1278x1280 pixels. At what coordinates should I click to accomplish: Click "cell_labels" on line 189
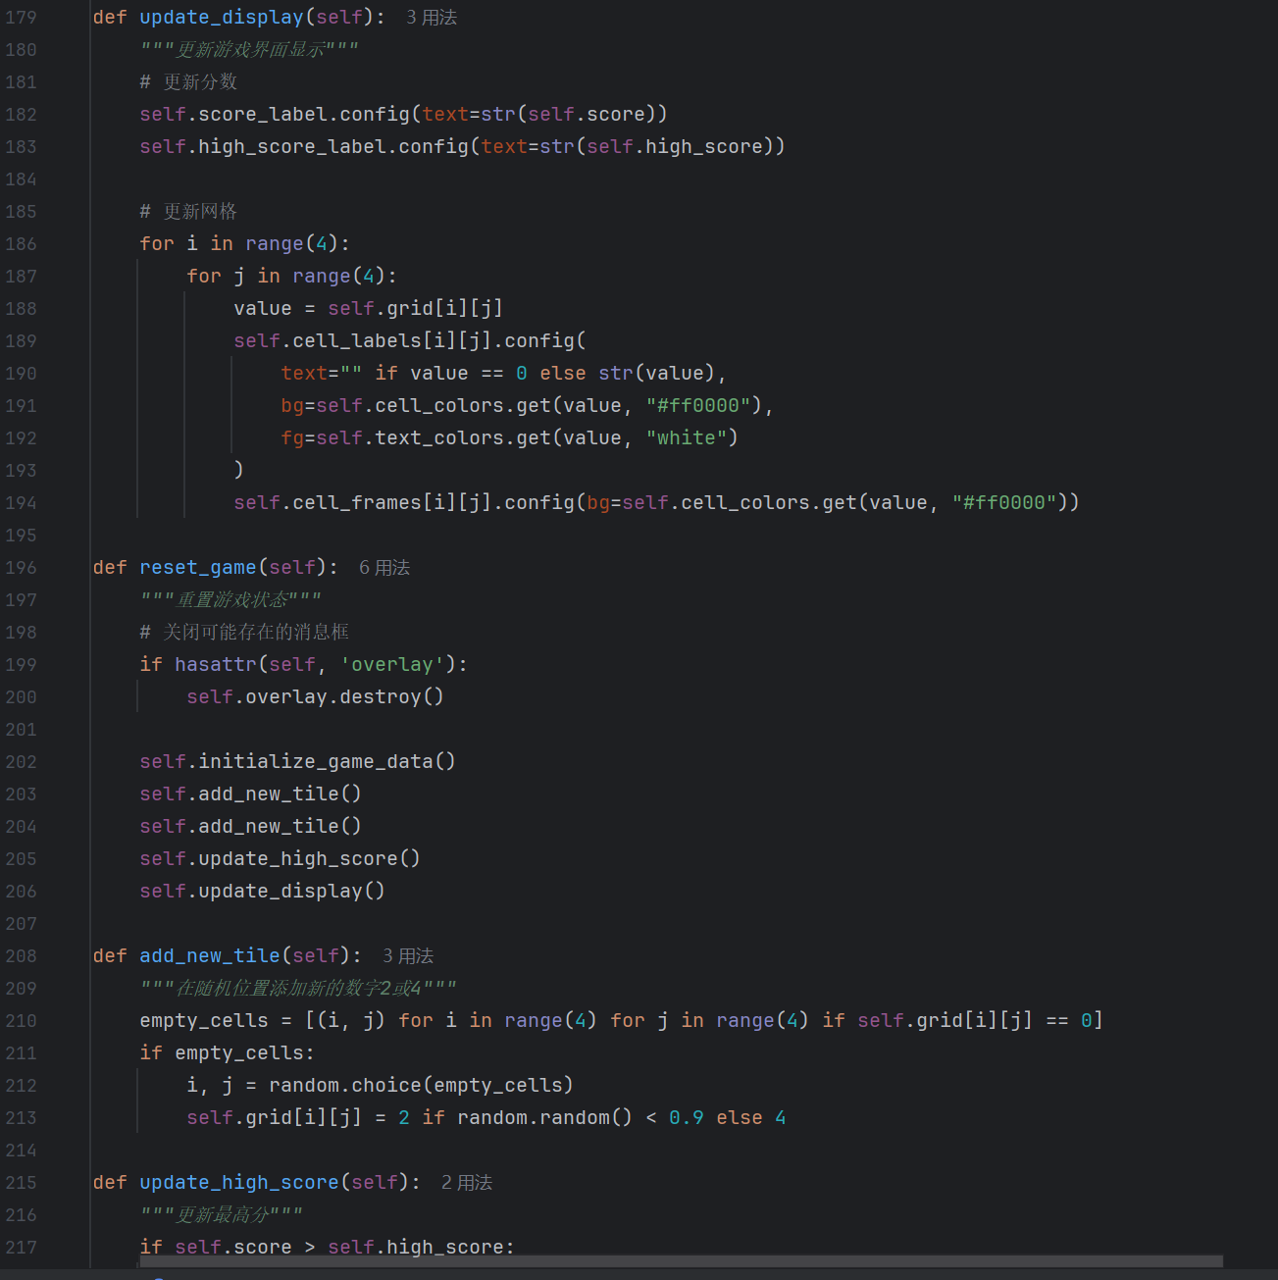(x=357, y=341)
